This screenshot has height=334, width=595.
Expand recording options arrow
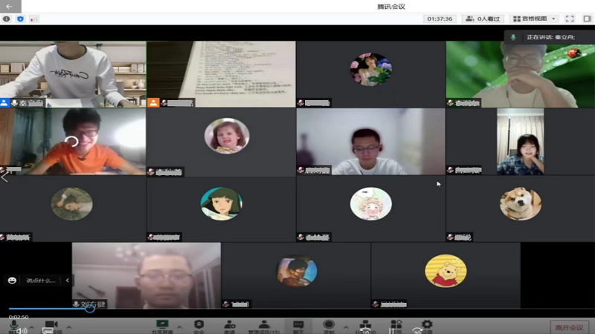(346, 327)
